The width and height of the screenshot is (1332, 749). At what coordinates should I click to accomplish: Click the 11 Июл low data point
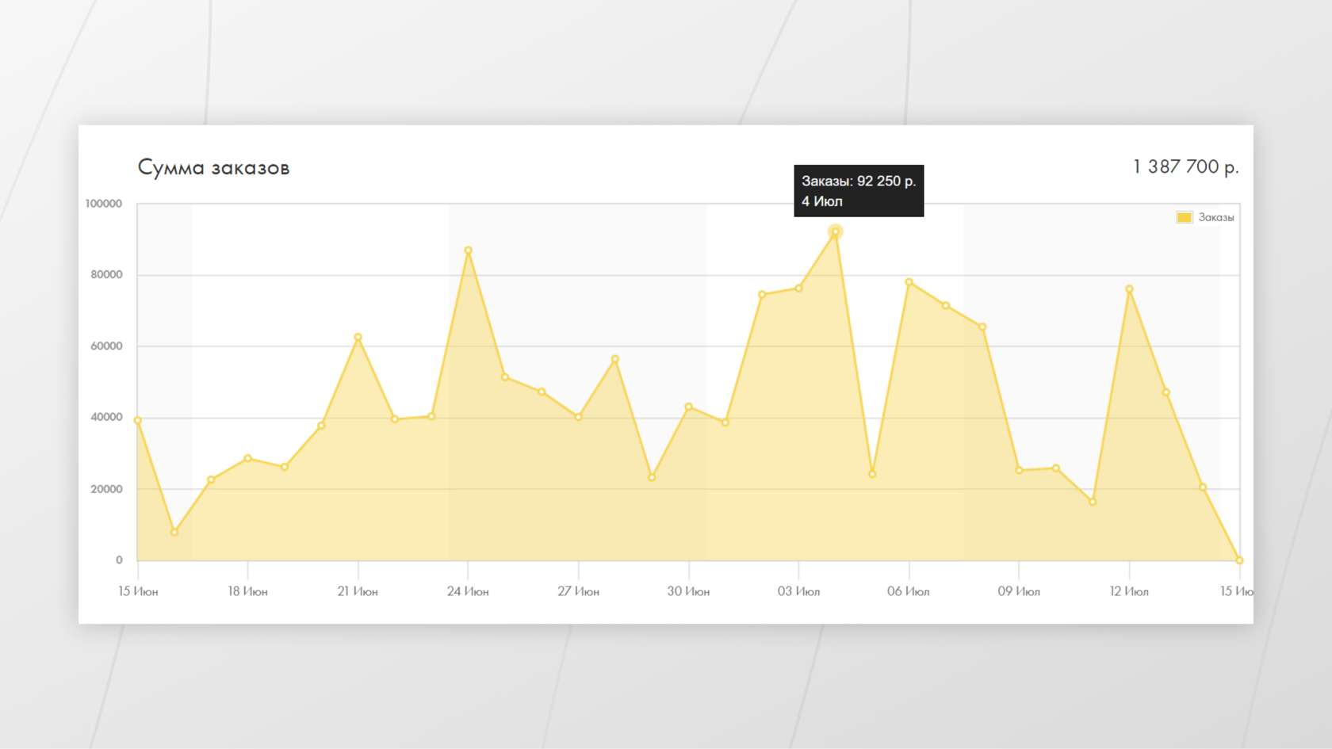click(x=1093, y=502)
